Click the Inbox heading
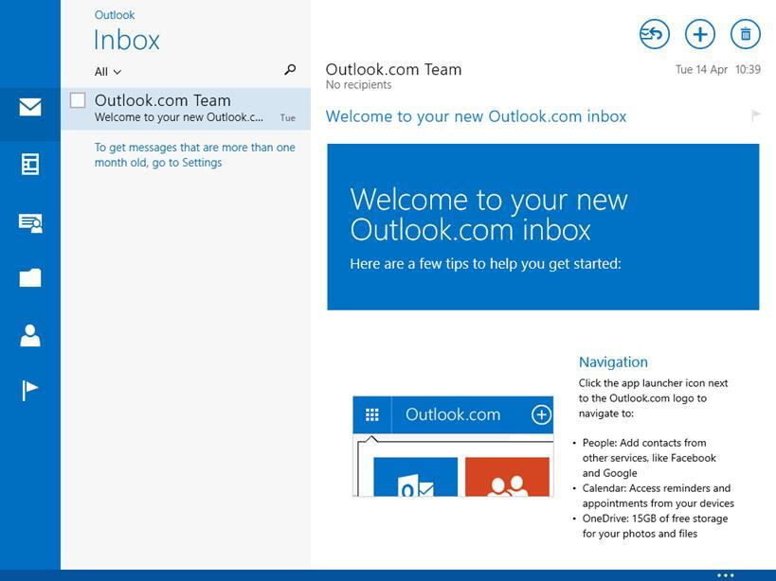 [x=127, y=40]
